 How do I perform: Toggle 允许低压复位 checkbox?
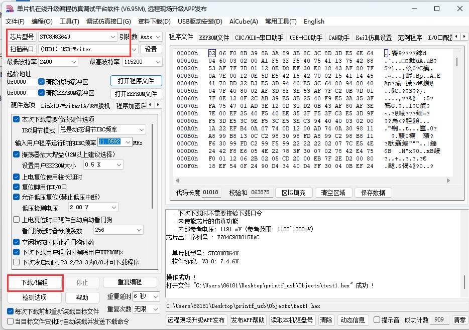[x=17, y=197]
